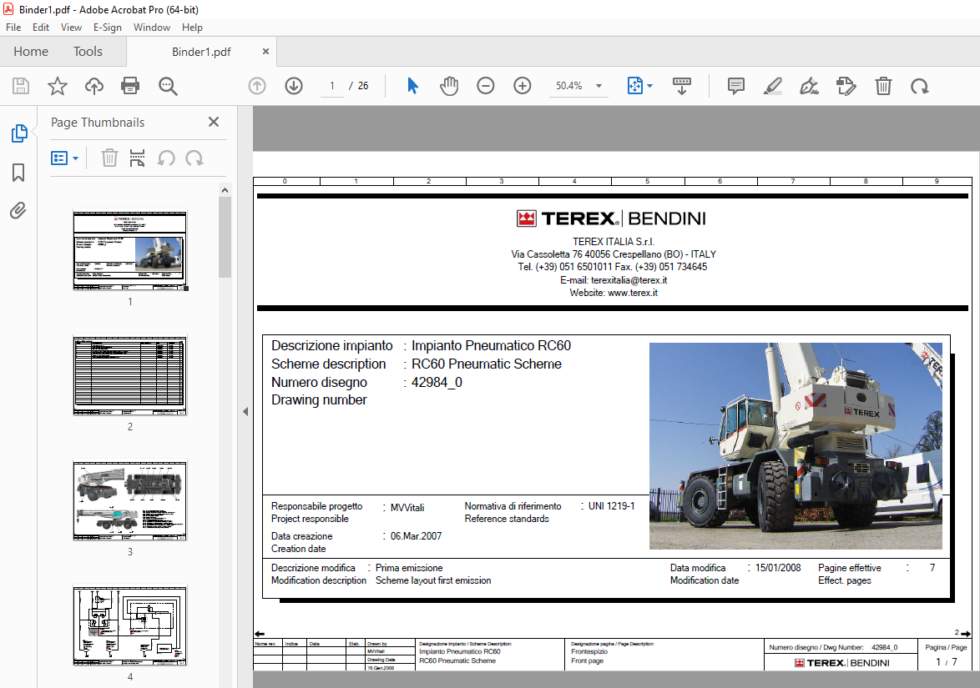Close the Page Thumbnails panel
This screenshot has height=688, width=980.
click(214, 122)
